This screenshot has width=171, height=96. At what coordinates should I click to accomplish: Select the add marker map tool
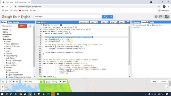pos(6,82)
